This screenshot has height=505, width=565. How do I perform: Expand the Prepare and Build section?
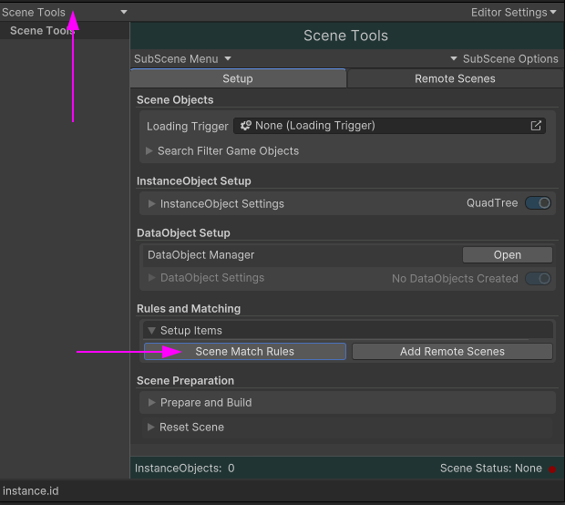click(151, 403)
